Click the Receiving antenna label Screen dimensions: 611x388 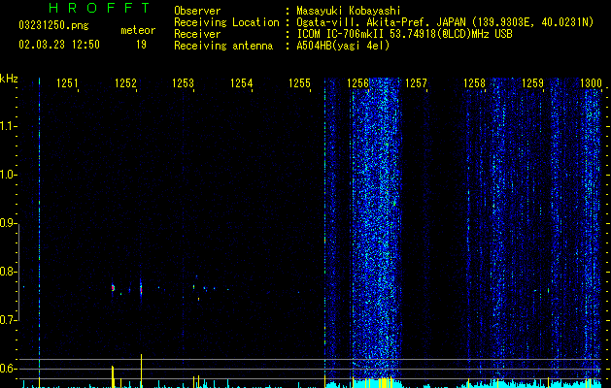[223, 46]
